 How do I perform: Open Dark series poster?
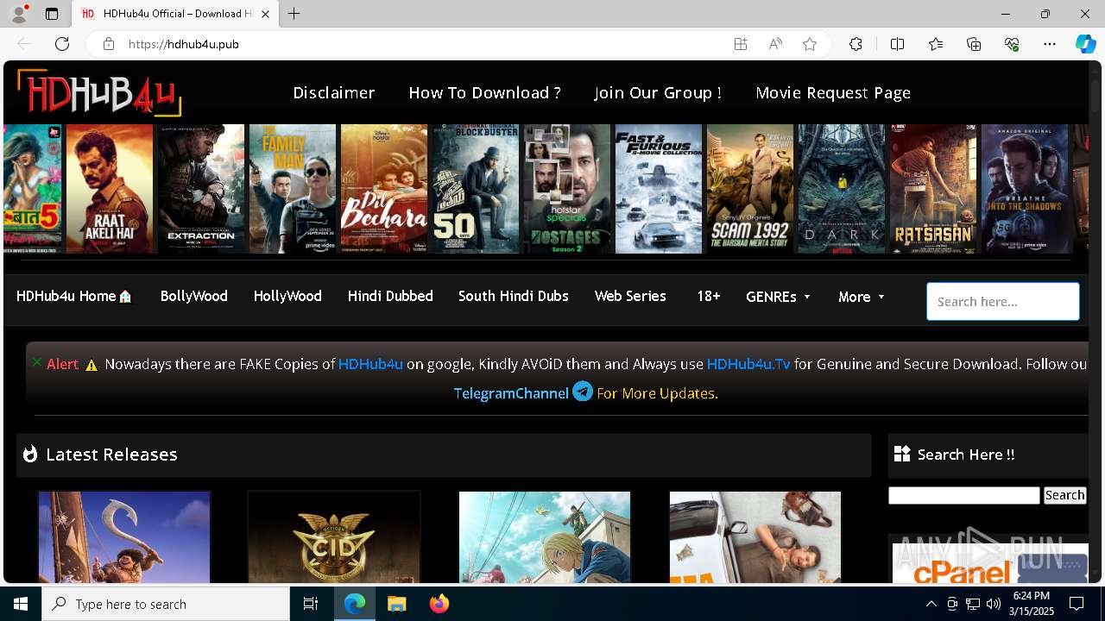click(842, 189)
